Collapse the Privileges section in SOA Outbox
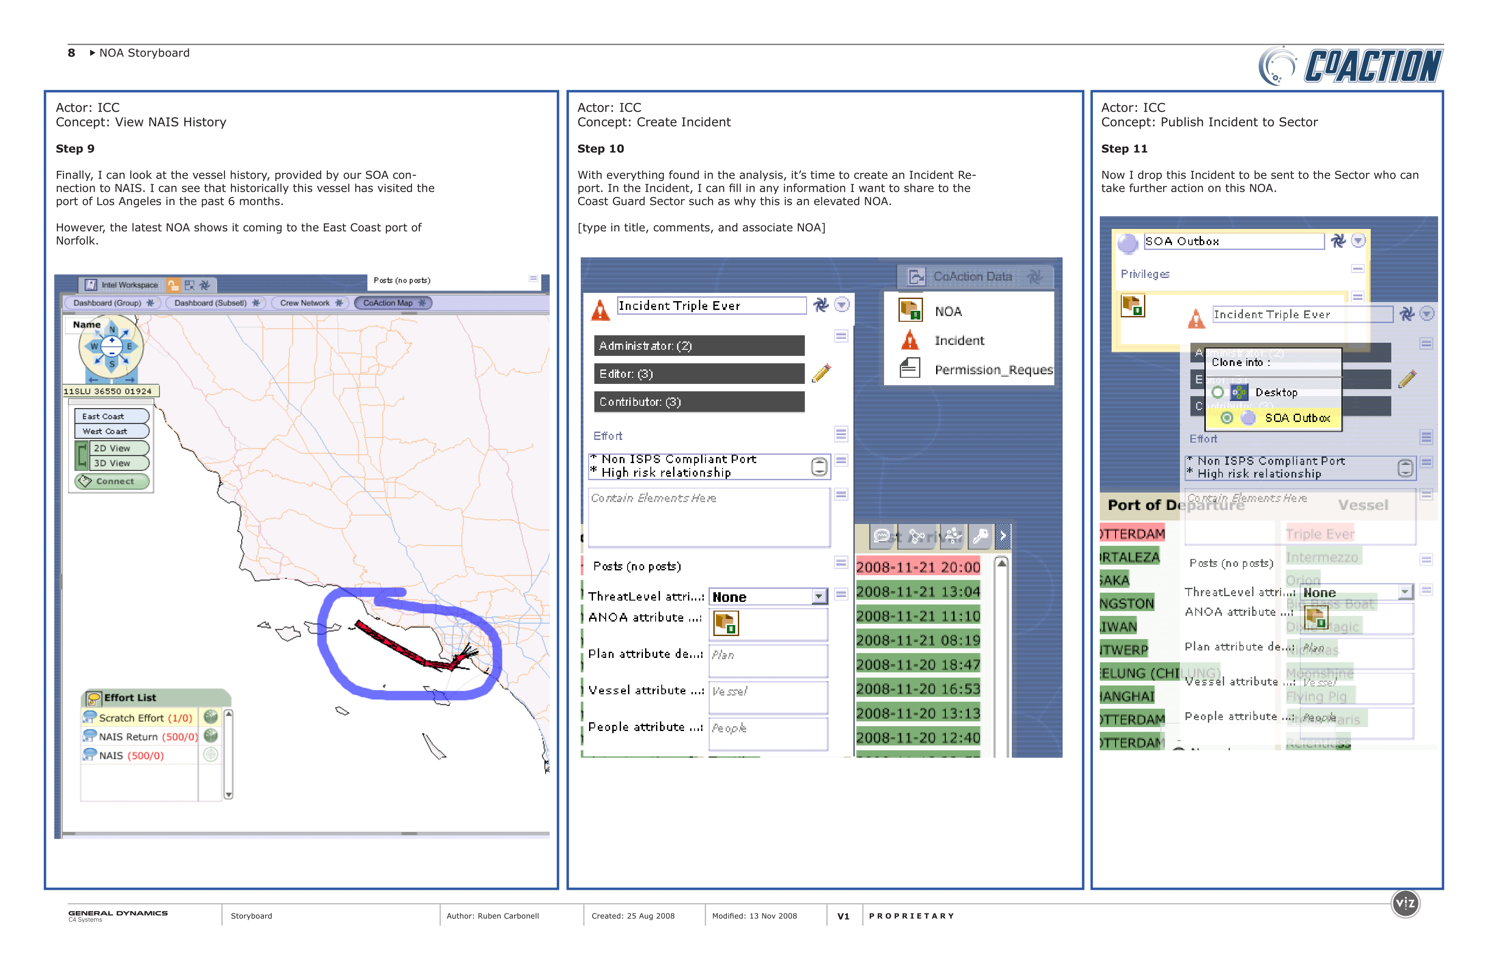 coord(1357,269)
